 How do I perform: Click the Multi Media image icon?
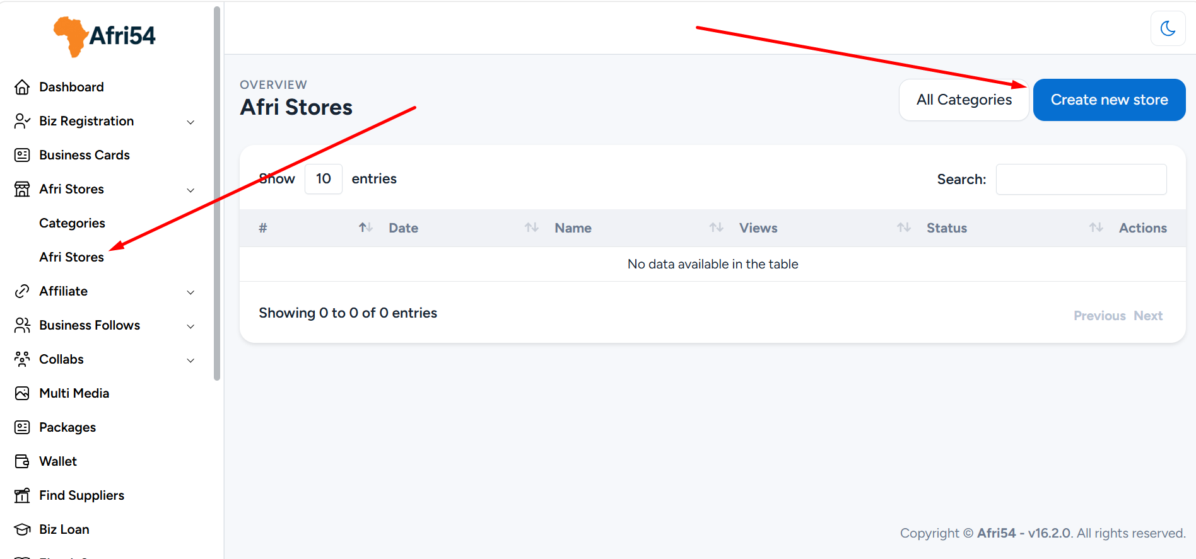[x=22, y=393]
